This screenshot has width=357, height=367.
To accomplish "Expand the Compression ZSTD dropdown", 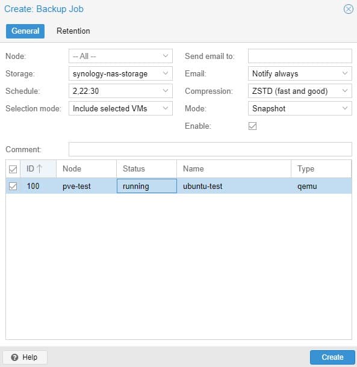I will pyautogui.click(x=300, y=91).
